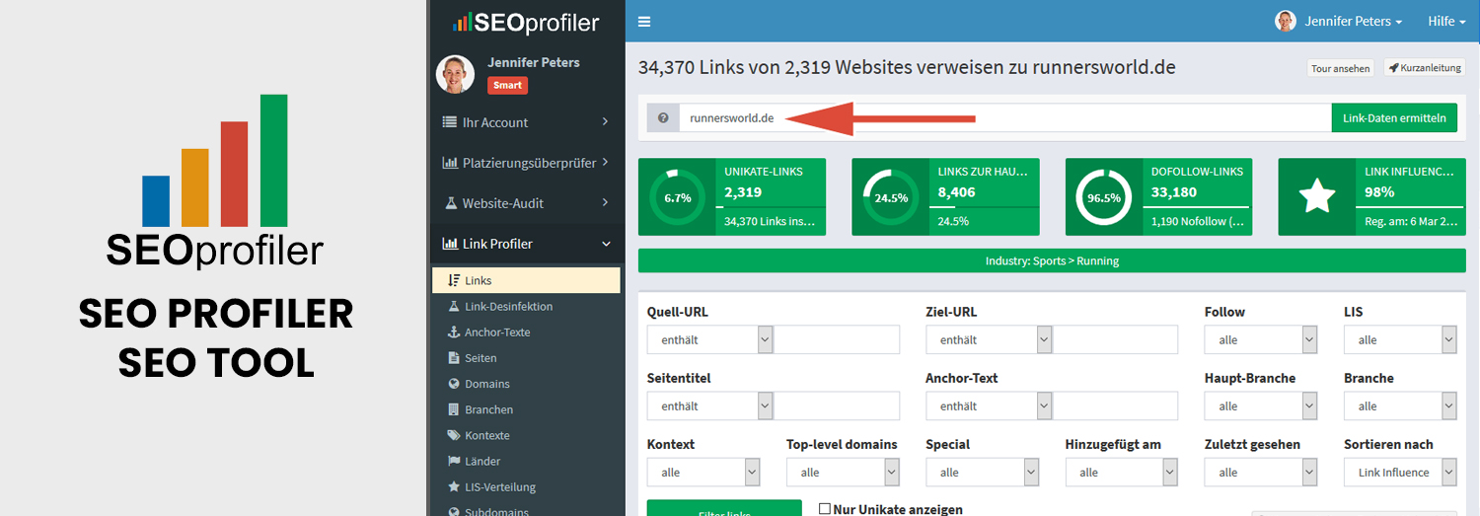Open Top-level domains dropdown
The height and width of the screenshot is (516, 1480).
[843, 472]
